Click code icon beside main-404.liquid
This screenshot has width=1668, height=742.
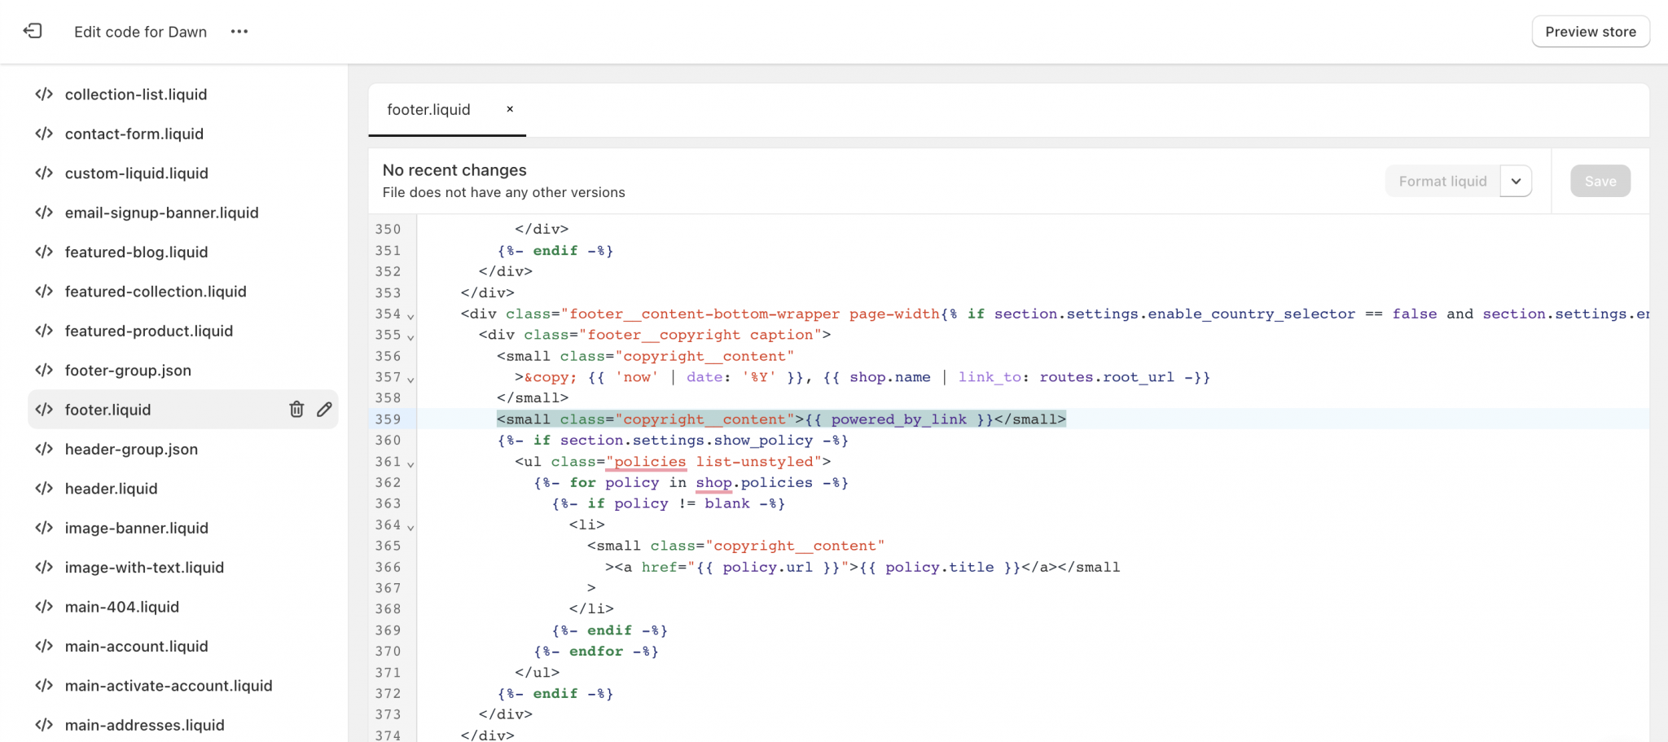pyautogui.click(x=44, y=607)
